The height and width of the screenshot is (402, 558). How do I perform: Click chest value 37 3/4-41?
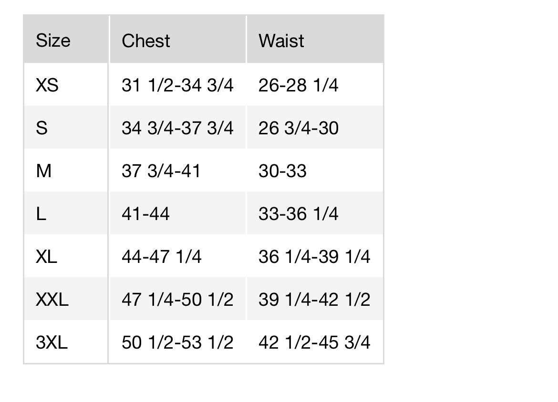(x=161, y=171)
